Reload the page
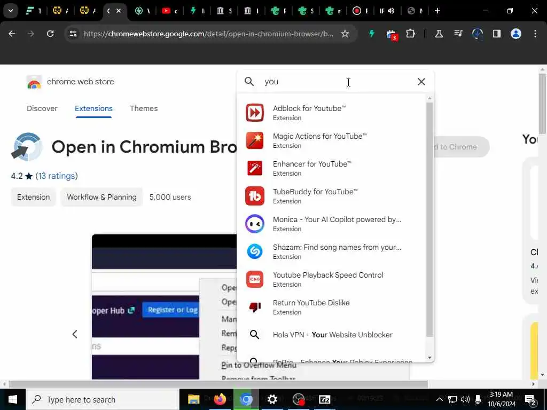Screen dimensions: 547x410 click(50, 34)
